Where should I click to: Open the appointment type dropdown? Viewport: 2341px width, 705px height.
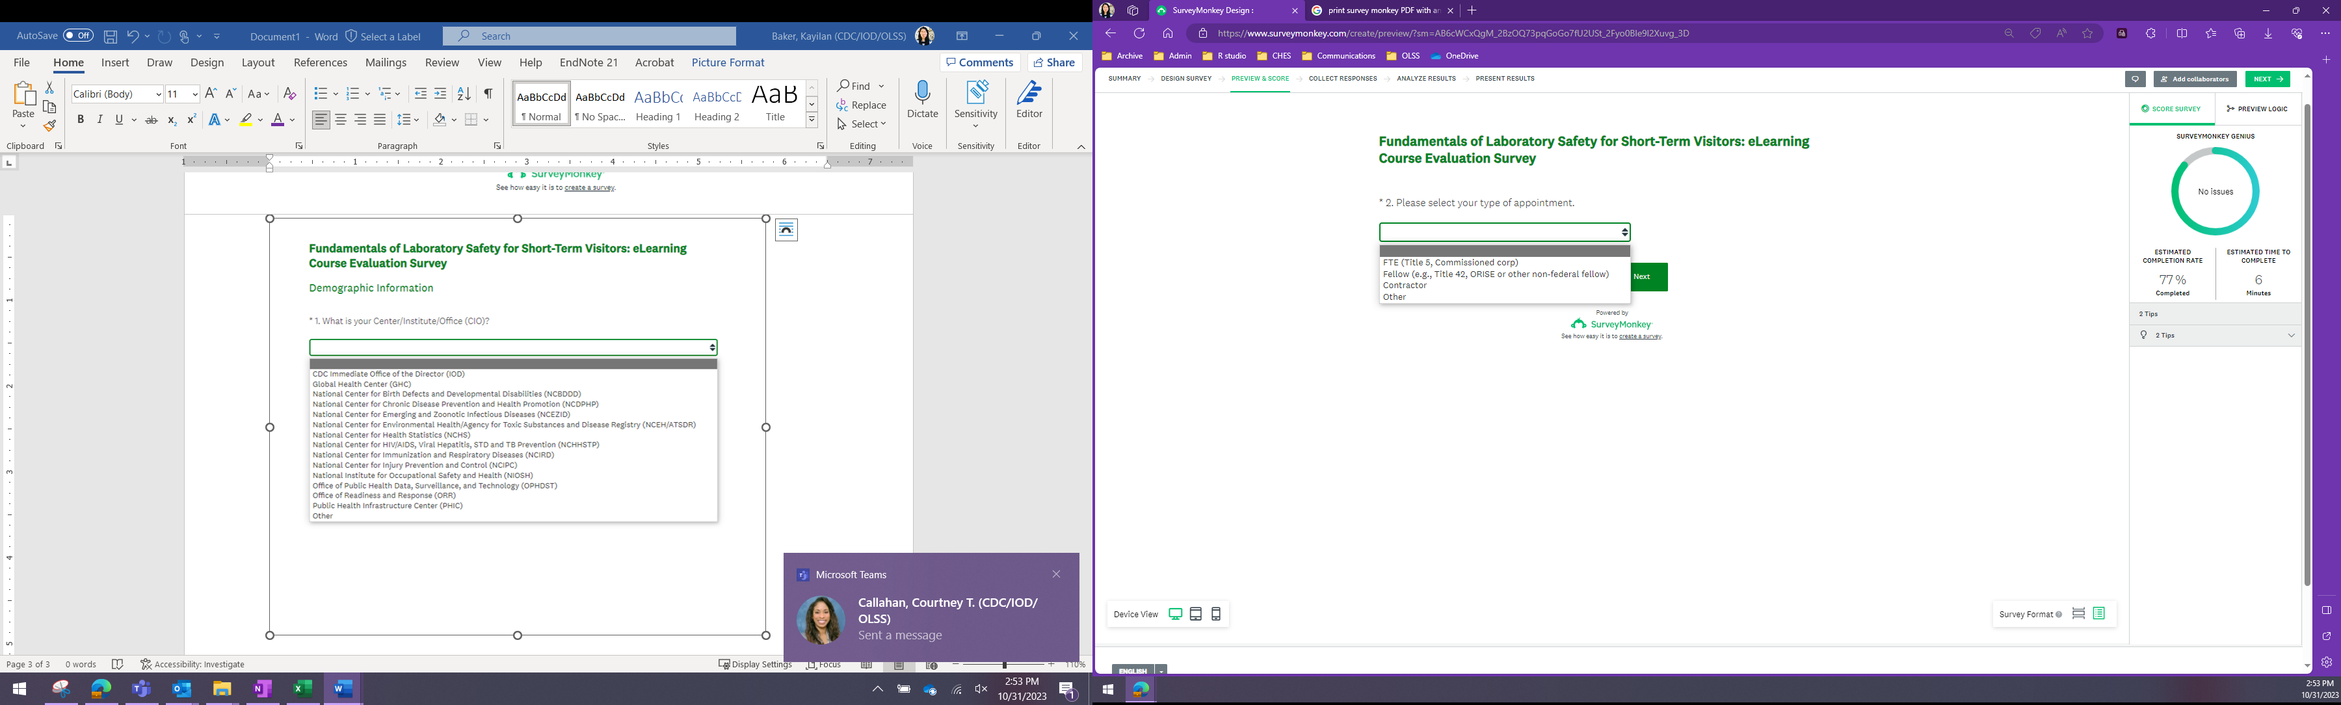tap(1504, 233)
